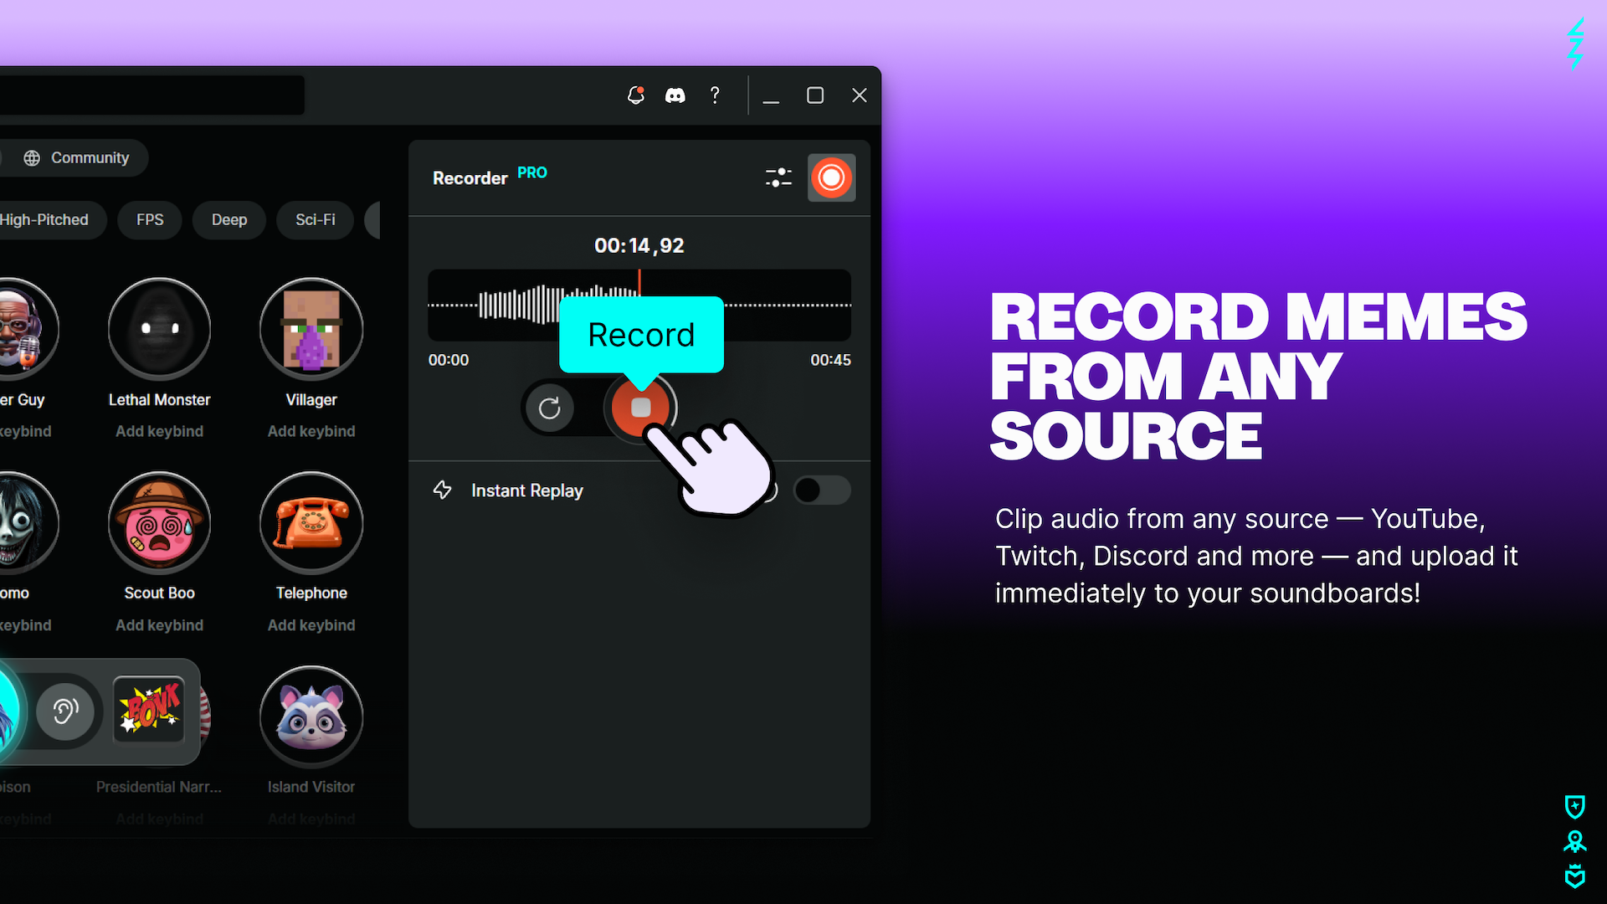Choose the Lethal Monster voice
The image size is (1607, 904).
[159, 329]
